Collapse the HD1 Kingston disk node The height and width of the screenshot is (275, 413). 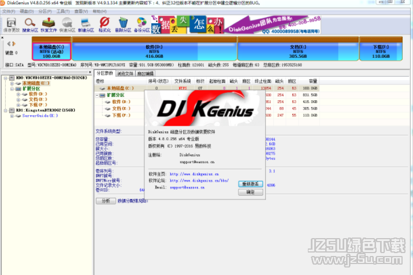click(x=6, y=111)
